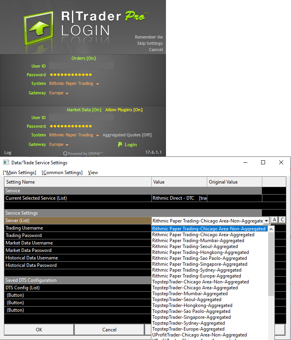Click Cancel in Data/Trade Service Settings
Image resolution: width=291 pixels, height=340 pixels.
pos(109,330)
